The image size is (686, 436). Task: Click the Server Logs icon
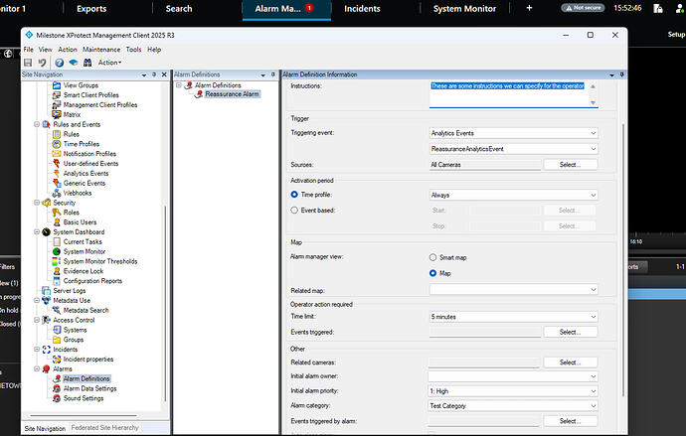[46, 291]
